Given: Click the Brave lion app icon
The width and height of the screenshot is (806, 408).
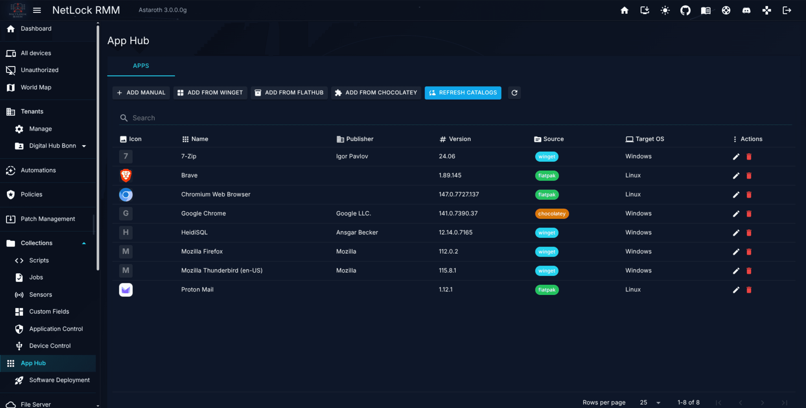Looking at the screenshot, I should [126, 175].
